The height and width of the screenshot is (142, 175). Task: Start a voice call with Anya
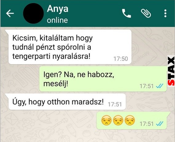tap(126, 13)
